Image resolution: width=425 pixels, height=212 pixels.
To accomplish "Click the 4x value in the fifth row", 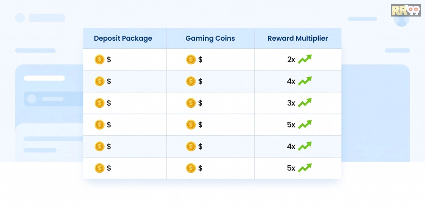I will (x=291, y=147).
